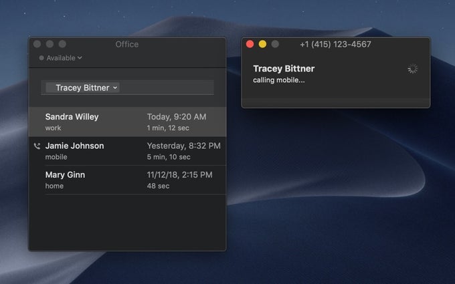Select the Sandra Willey call entry

127,122
